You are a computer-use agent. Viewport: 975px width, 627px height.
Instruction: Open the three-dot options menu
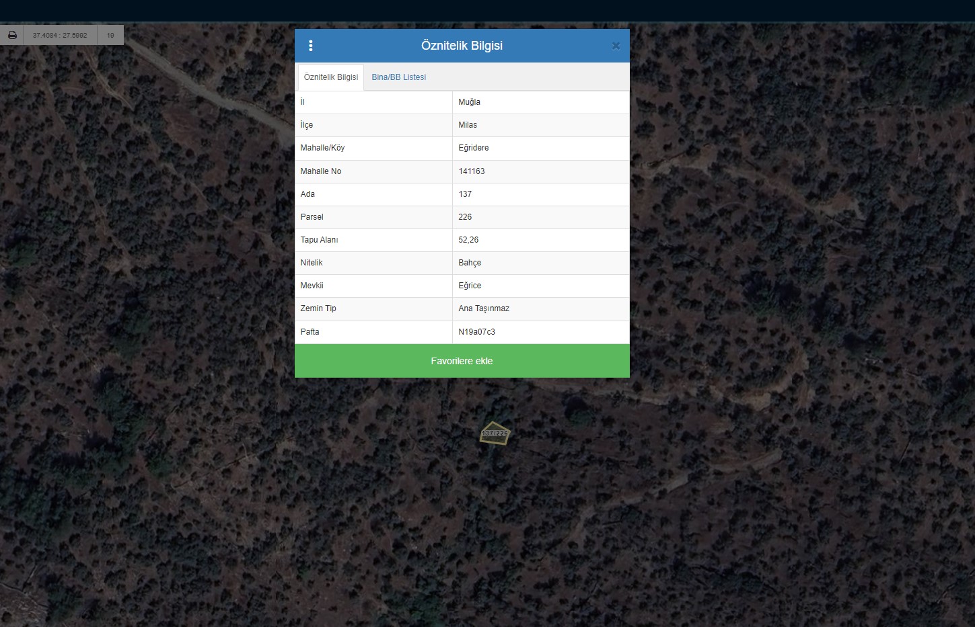pyautogui.click(x=310, y=46)
